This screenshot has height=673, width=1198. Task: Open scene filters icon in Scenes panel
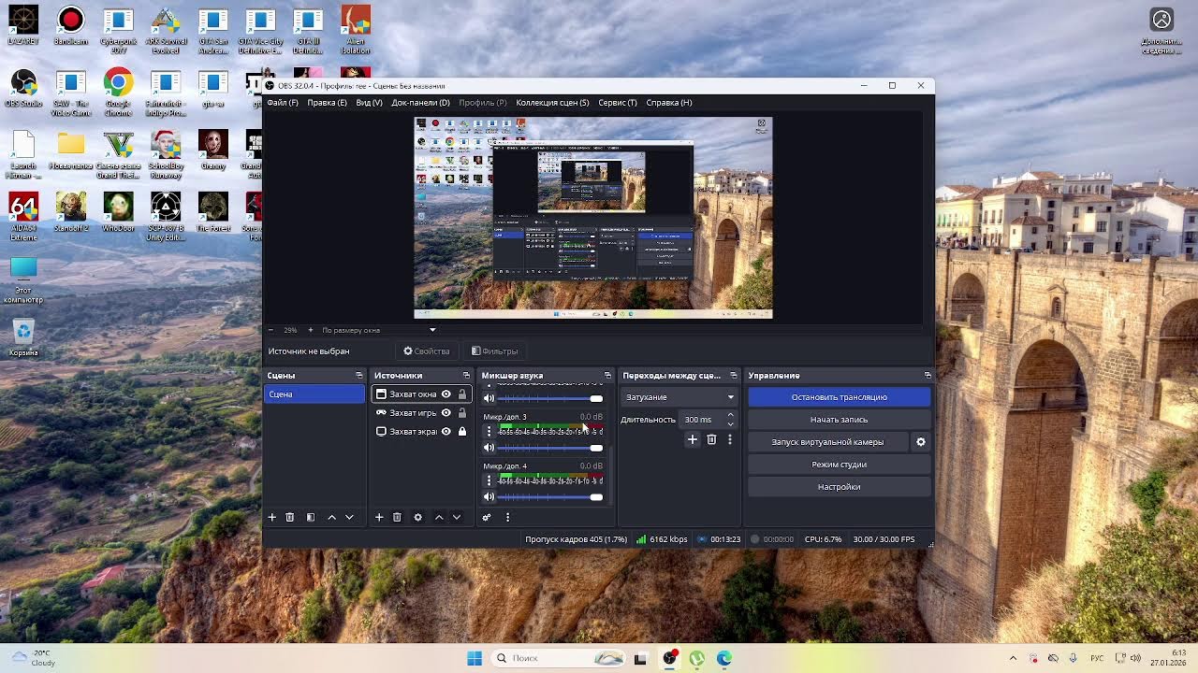[x=311, y=517]
